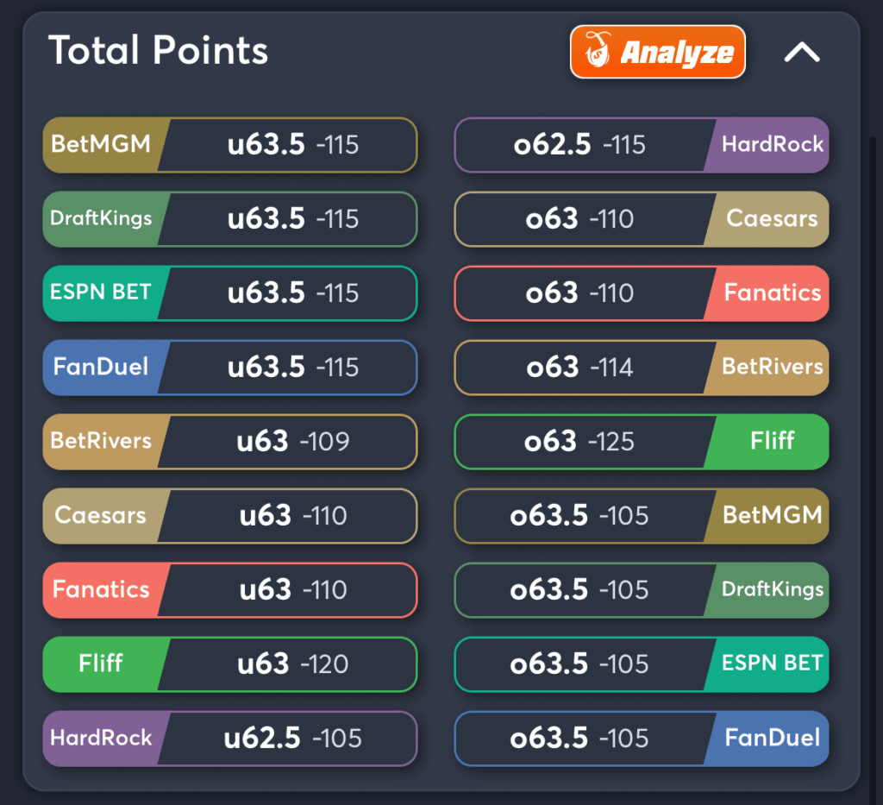Choose Fliff over 63 at -125

tap(642, 442)
